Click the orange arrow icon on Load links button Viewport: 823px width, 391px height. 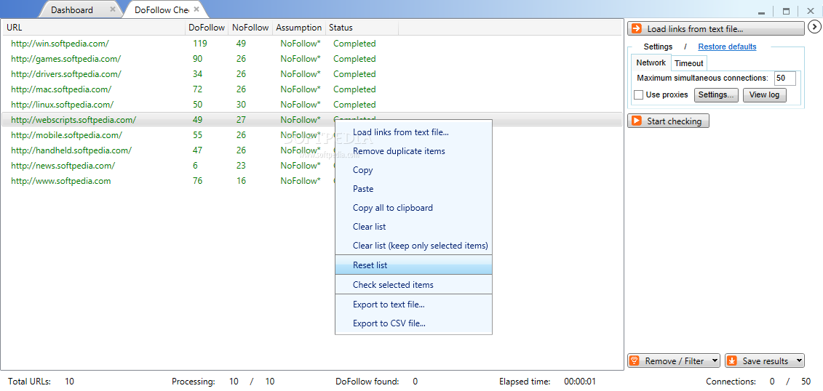point(635,29)
